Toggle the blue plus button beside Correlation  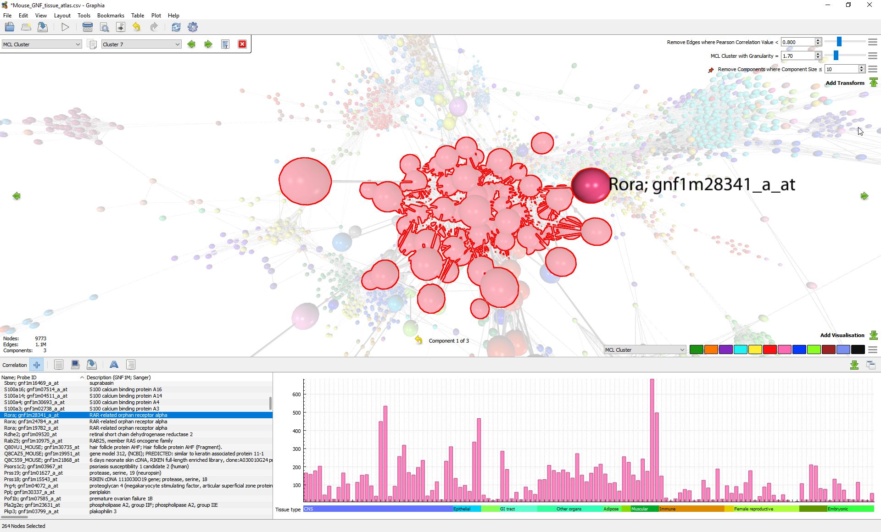(37, 365)
